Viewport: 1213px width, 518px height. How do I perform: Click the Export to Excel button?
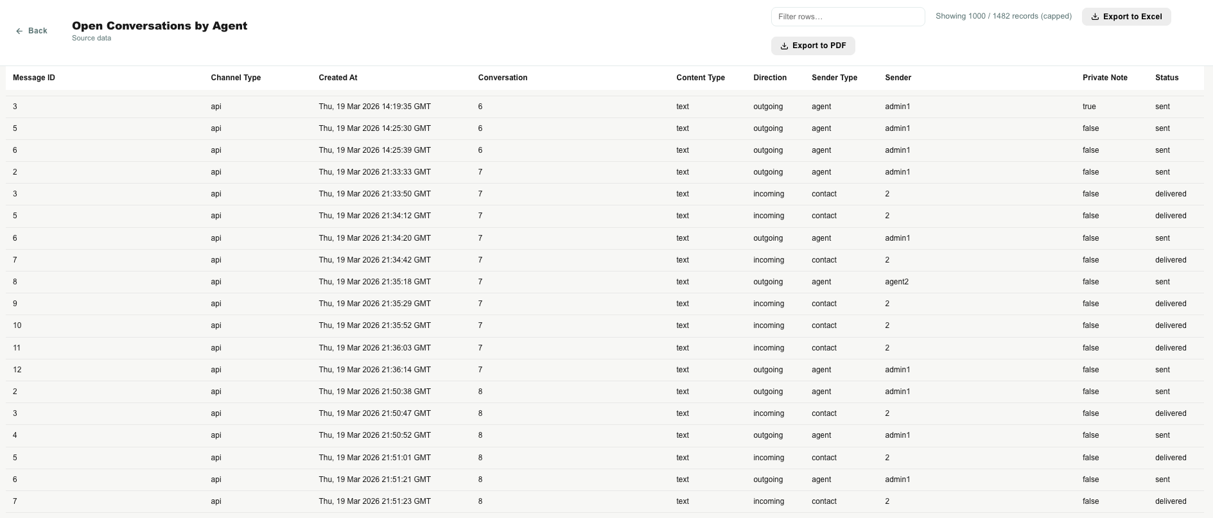pos(1126,17)
